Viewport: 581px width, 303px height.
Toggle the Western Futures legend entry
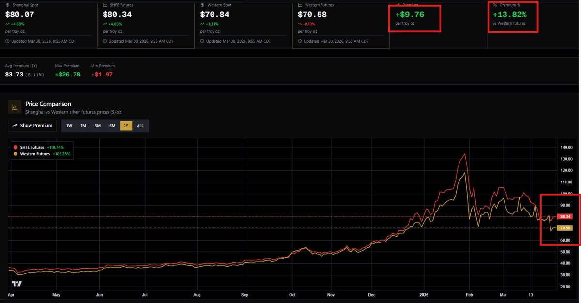42,154
